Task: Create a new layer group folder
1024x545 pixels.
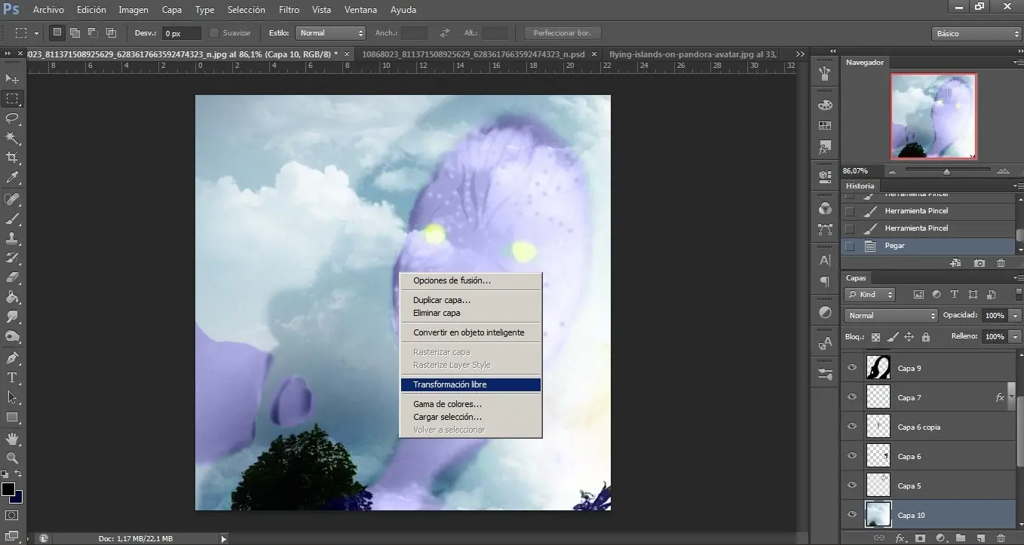Action: 961,538
